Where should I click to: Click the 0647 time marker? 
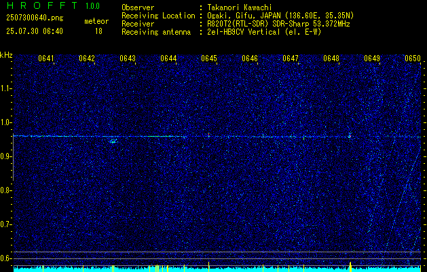pyautogui.click(x=291, y=58)
